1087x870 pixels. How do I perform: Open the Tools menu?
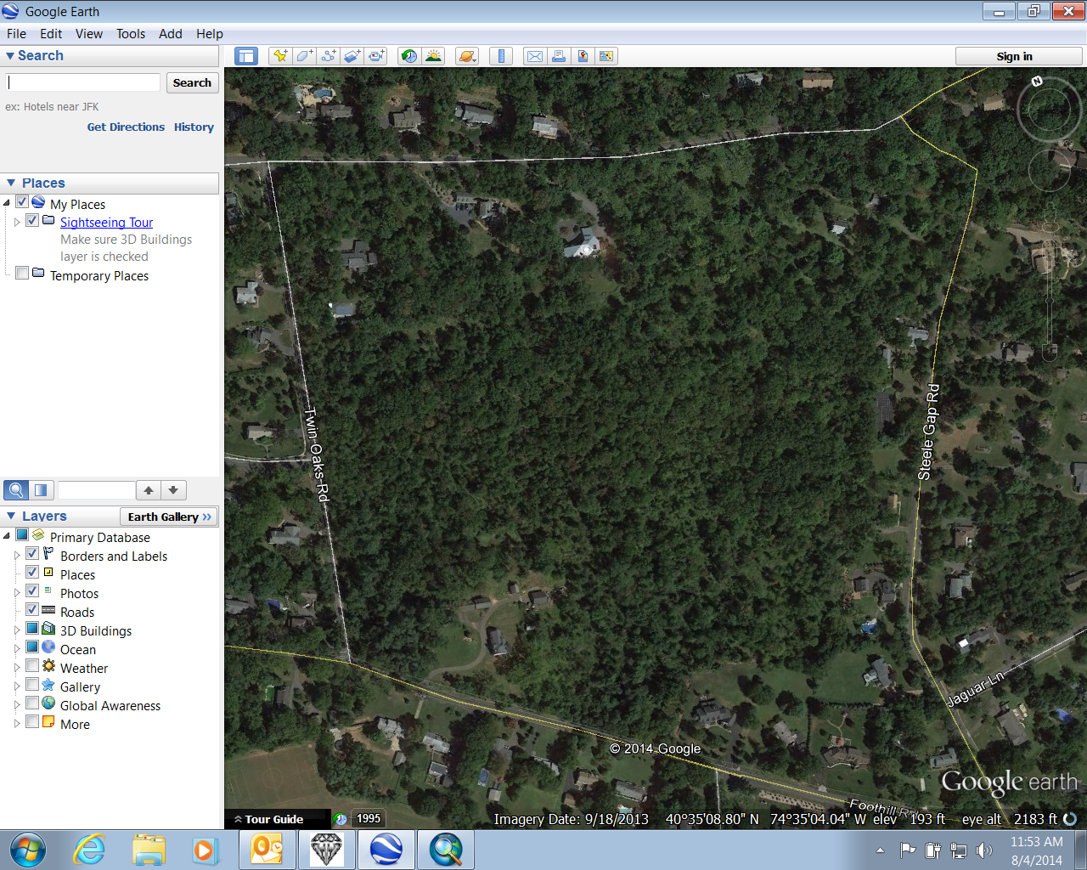pyautogui.click(x=131, y=34)
